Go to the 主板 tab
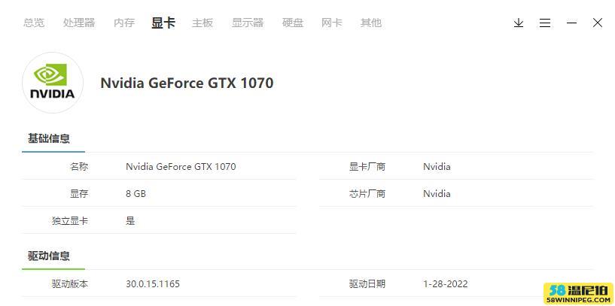Viewport: 615px width, 306px height. point(202,23)
